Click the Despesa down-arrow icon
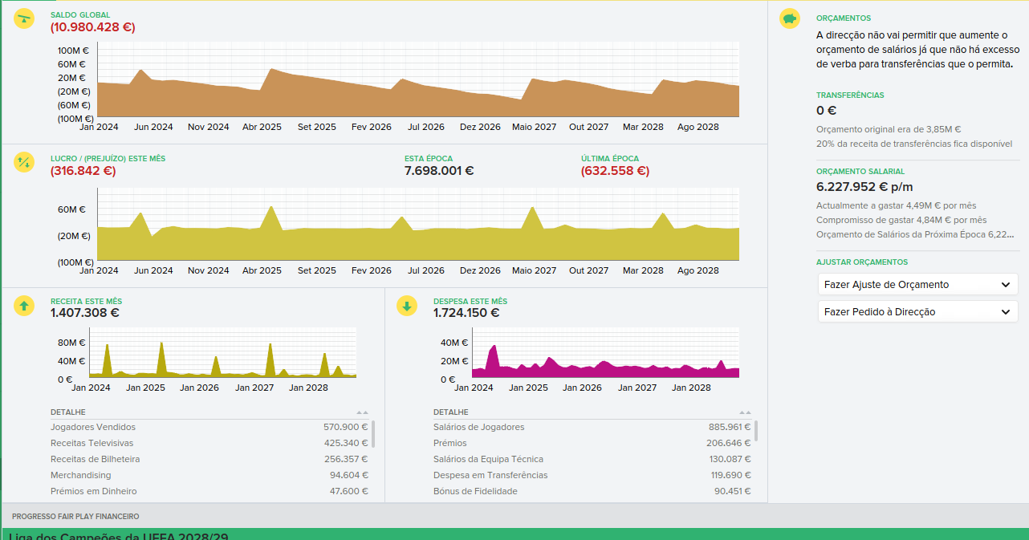The width and height of the screenshot is (1029, 540). (x=408, y=305)
